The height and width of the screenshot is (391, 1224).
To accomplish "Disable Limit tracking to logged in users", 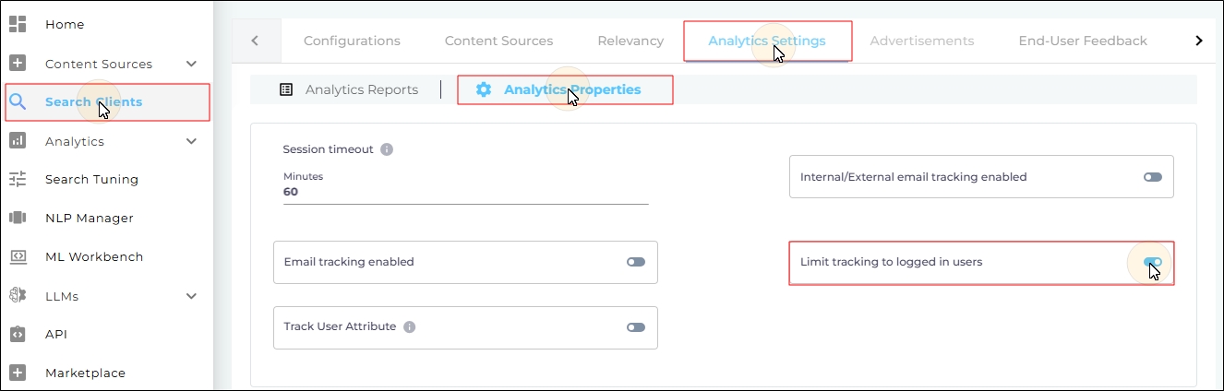I will tap(1152, 262).
